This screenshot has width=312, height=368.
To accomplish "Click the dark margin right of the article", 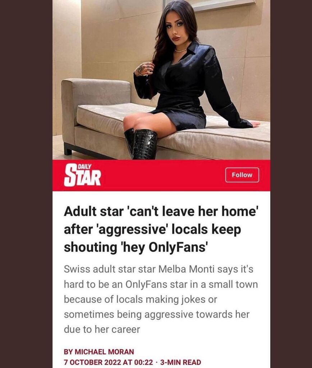I will [x=291, y=184].
